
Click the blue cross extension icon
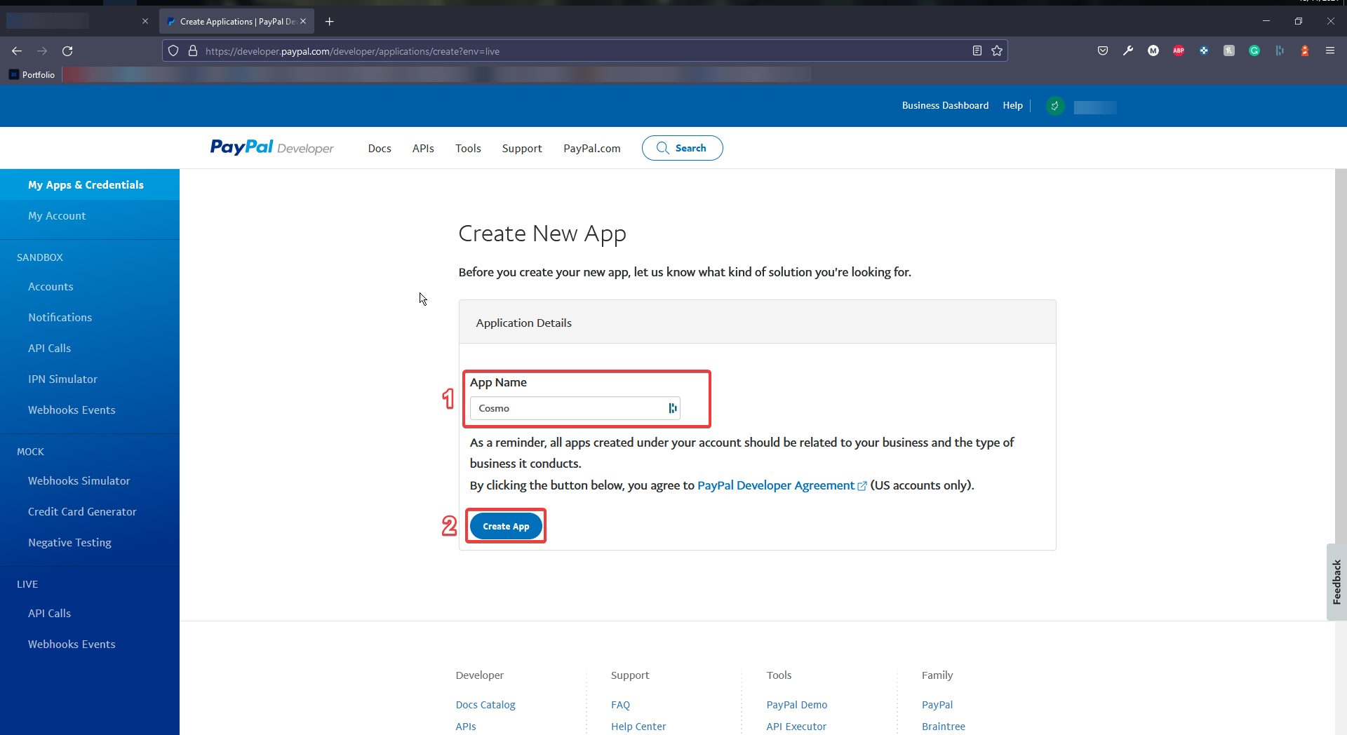(1204, 50)
